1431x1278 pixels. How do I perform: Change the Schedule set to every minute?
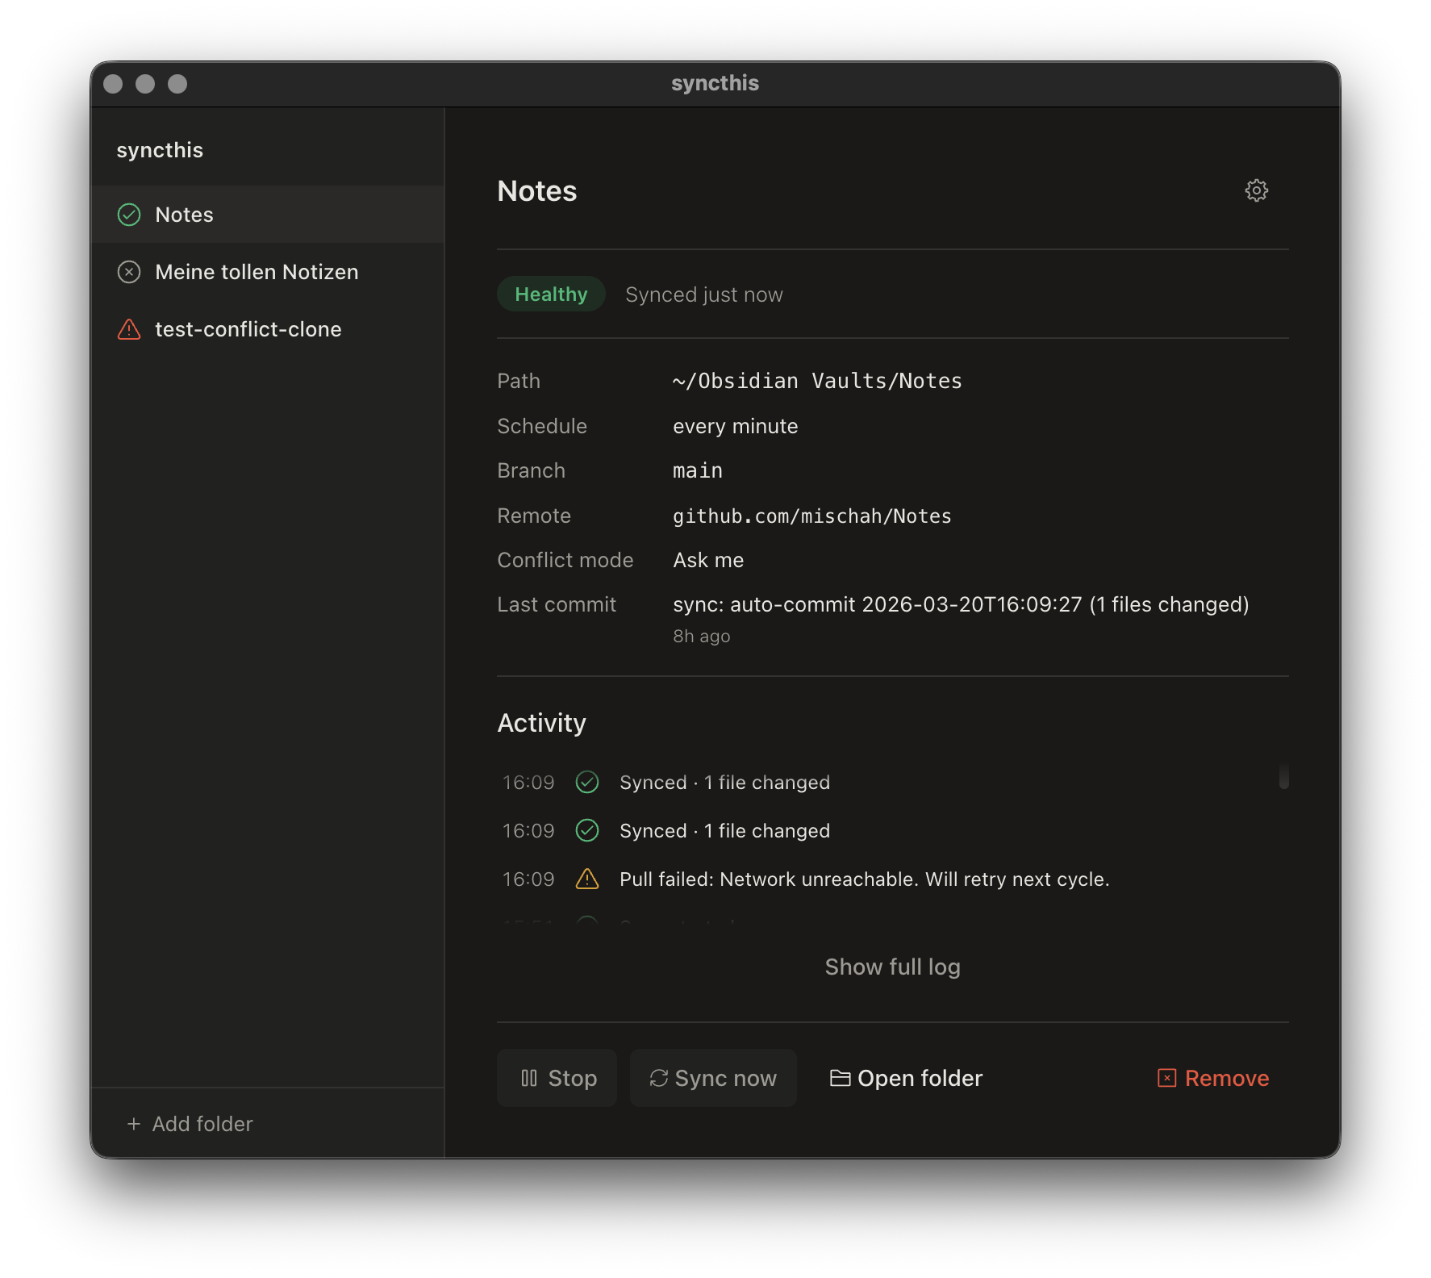pos(734,426)
